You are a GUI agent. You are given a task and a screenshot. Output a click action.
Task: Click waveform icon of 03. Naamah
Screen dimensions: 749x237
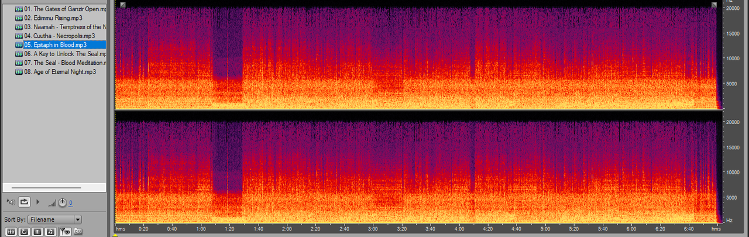pos(19,27)
